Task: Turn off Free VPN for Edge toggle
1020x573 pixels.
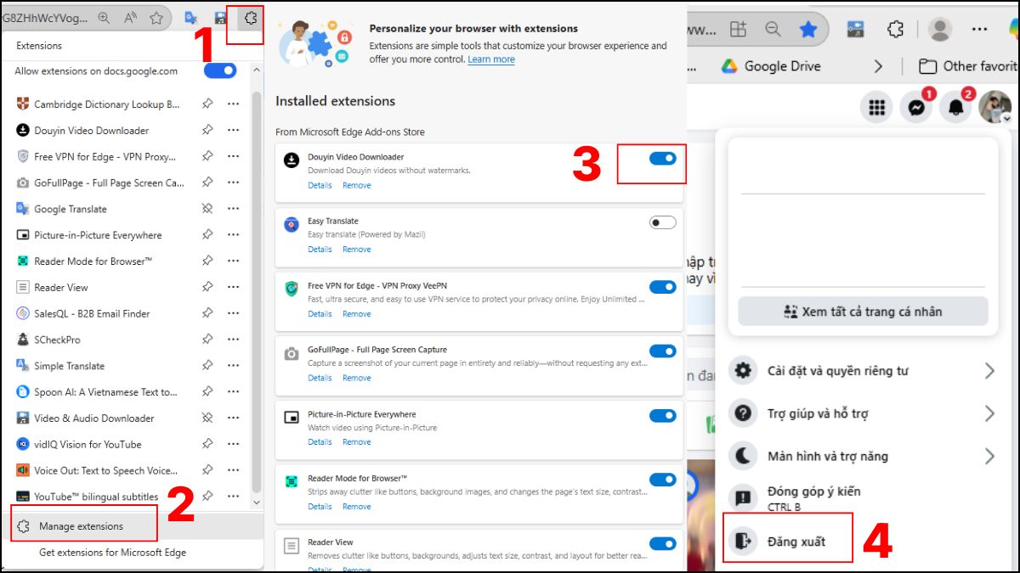Action: click(x=663, y=287)
